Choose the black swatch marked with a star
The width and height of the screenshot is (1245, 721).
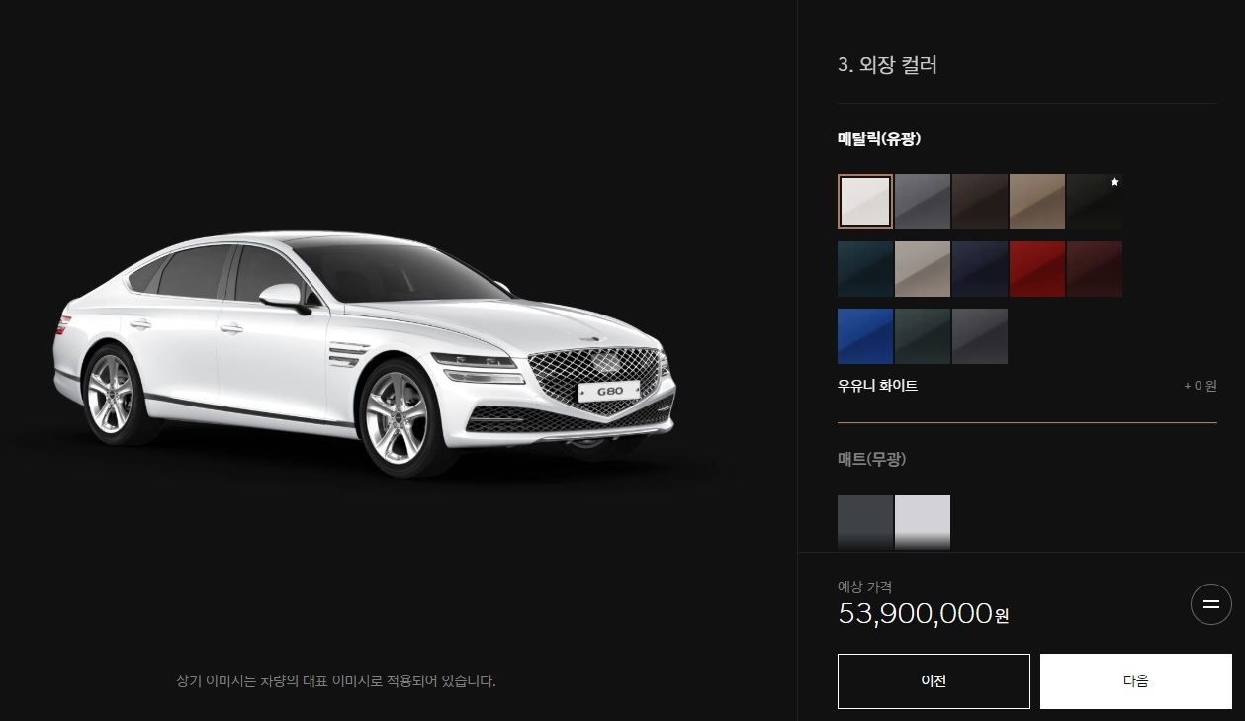point(1095,202)
